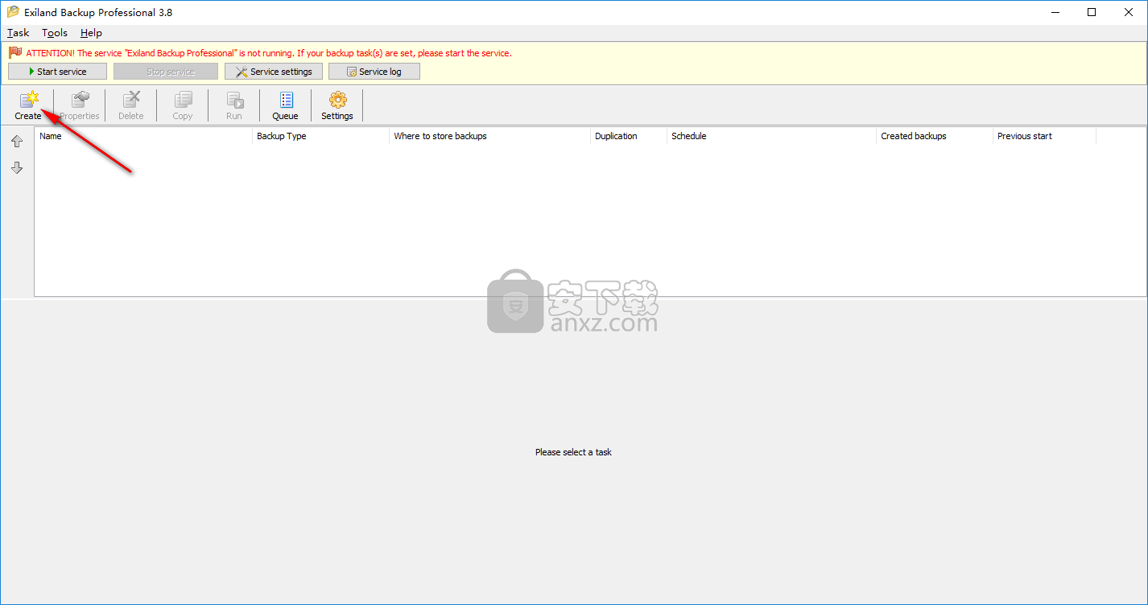The image size is (1148, 605).
Task: Open the Tools menu
Action: [55, 33]
